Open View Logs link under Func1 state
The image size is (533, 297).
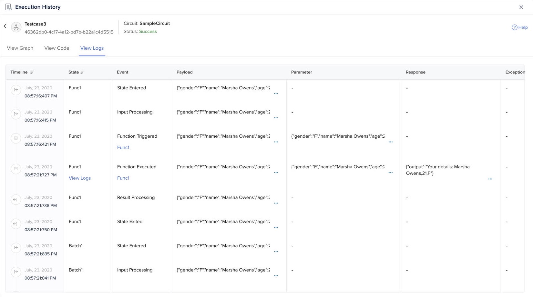(80, 178)
